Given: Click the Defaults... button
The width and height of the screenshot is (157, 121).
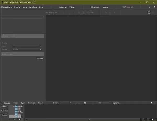Looking at the screenshot, I should 40,59.
